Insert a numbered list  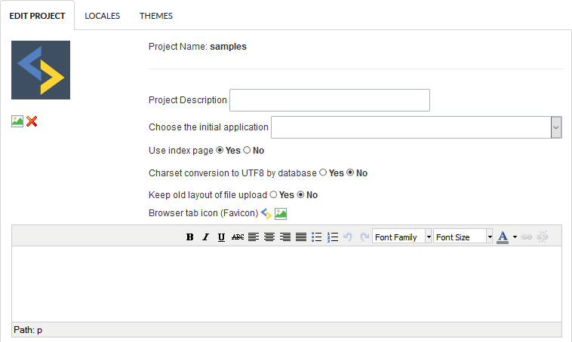(333, 237)
